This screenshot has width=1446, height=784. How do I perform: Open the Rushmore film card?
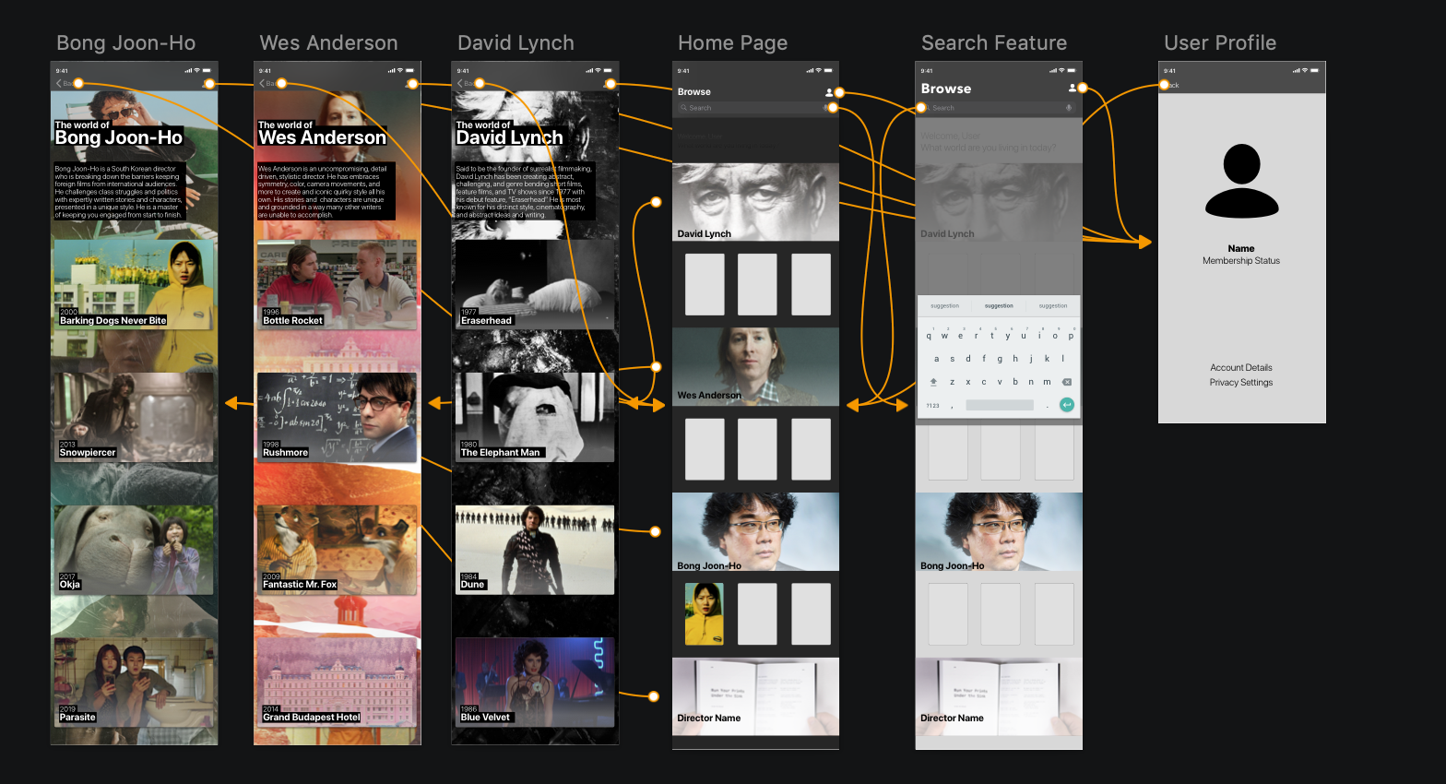point(337,417)
